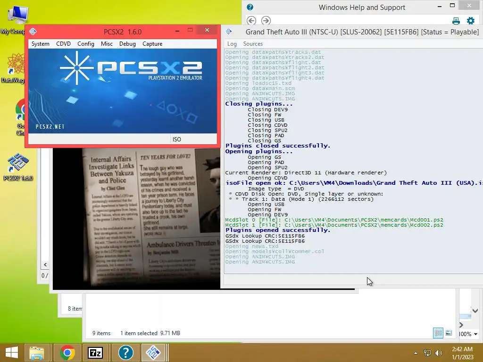Viewport: 483px width, 362px height.
Task: Click the network icon in system tray
Action: click(427, 353)
